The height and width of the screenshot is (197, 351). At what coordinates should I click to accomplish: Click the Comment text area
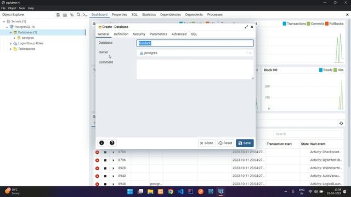pyautogui.click(x=195, y=69)
